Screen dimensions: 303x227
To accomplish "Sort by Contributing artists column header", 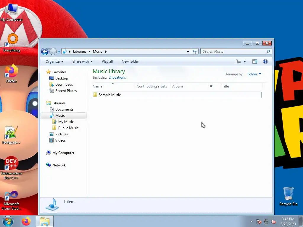I will (152, 86).
